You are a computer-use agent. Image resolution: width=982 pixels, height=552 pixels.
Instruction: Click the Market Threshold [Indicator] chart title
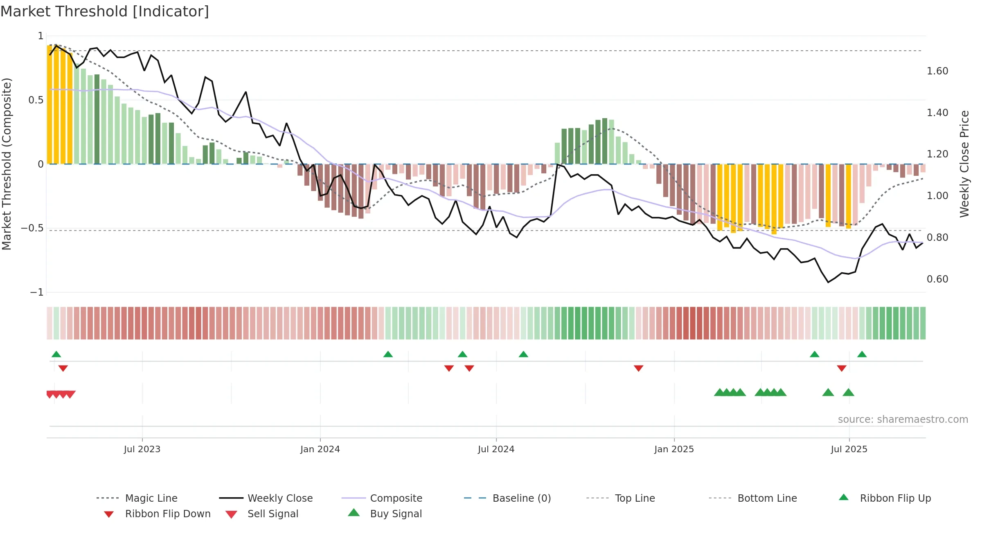point(105,11)
